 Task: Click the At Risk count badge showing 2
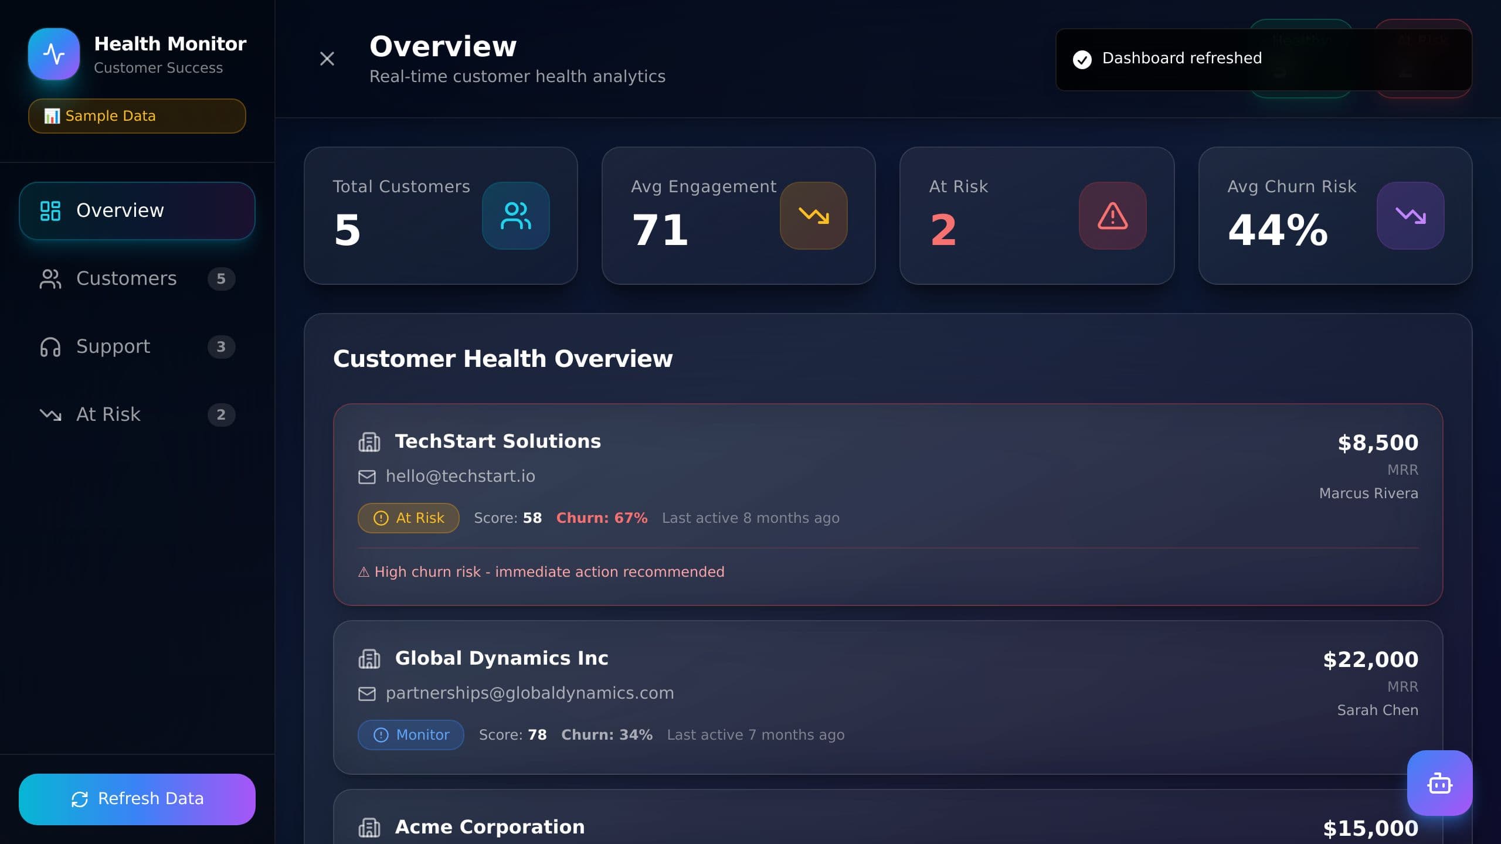[221, 415]
